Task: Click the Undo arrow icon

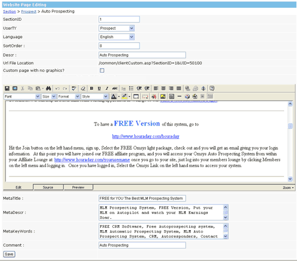Action: tap(58, 89)
